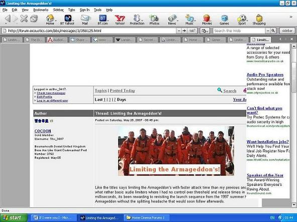Open the Photos toolbar icon

coord(154,20)
